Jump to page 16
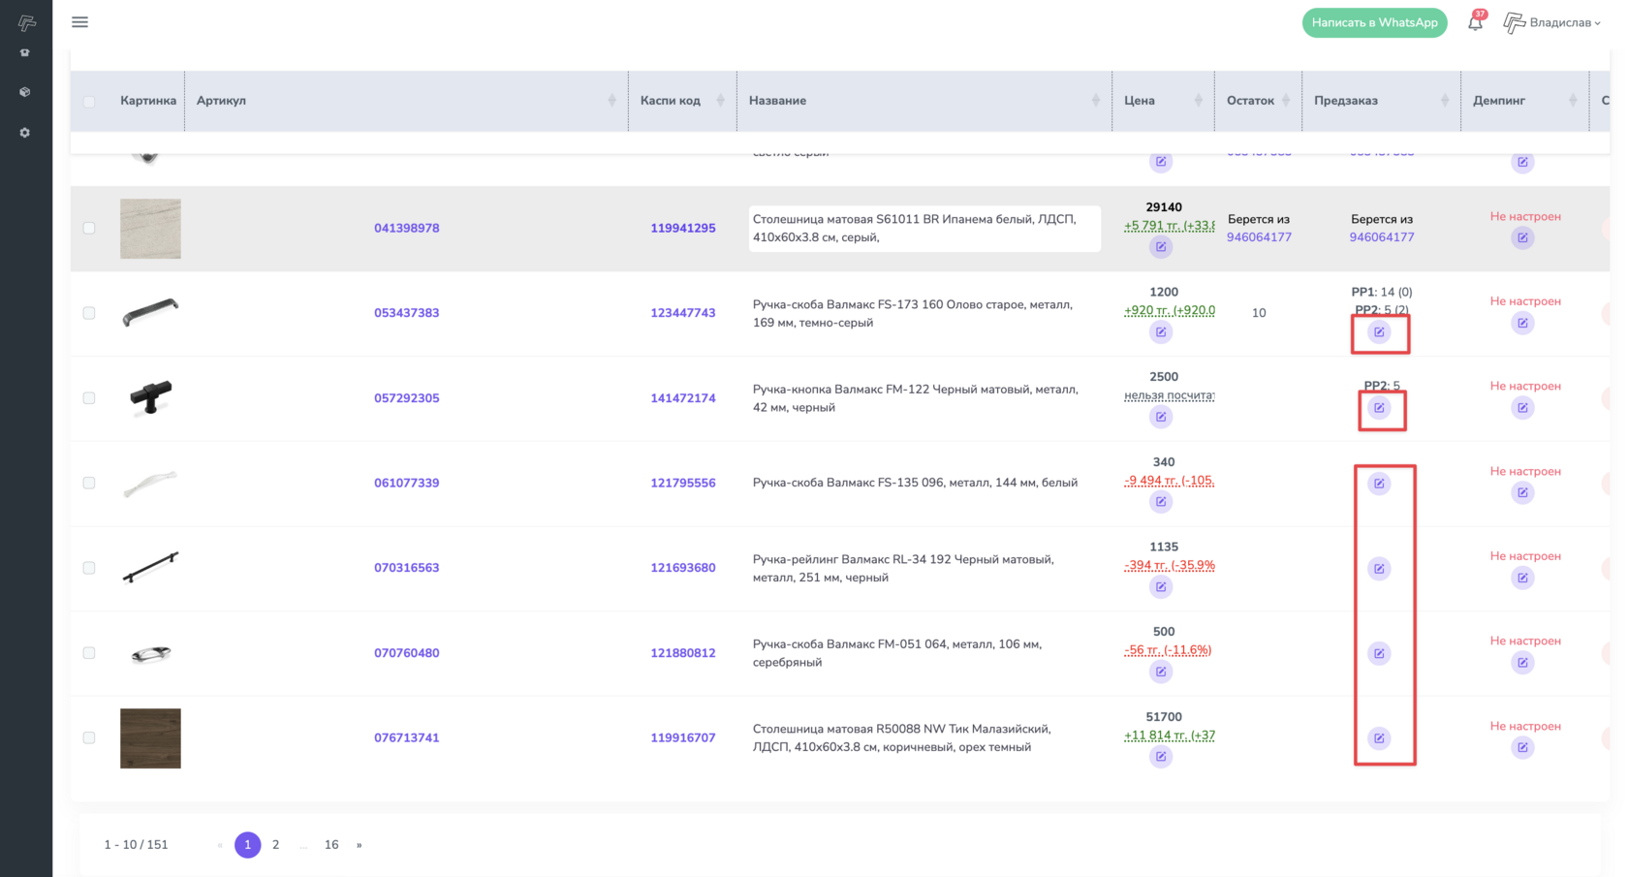Image resolution: width=1628 pixels, height=877 pixels. [x=331, y=845]
